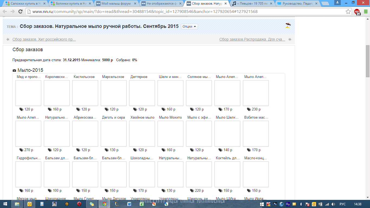Image resolution: width=370 pixels, height=208 pixels.
Task: Open Bluetooth tray icon
Action: point(301,204)
